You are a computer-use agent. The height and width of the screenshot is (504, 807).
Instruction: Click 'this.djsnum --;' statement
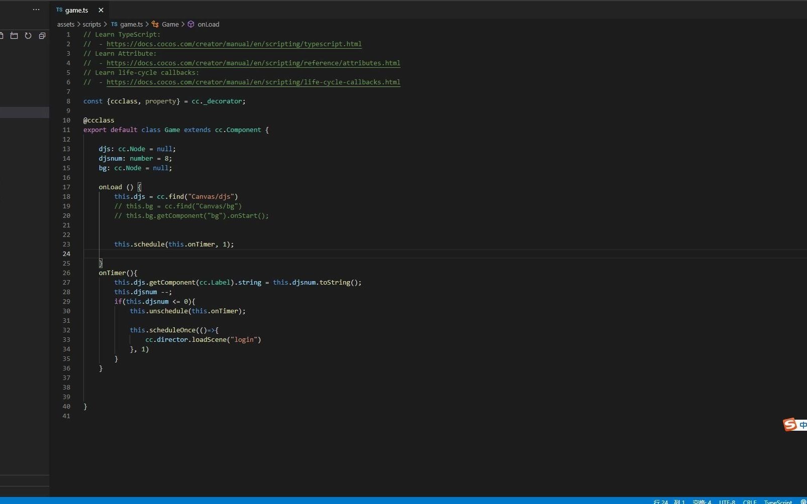tap(143, 292)
